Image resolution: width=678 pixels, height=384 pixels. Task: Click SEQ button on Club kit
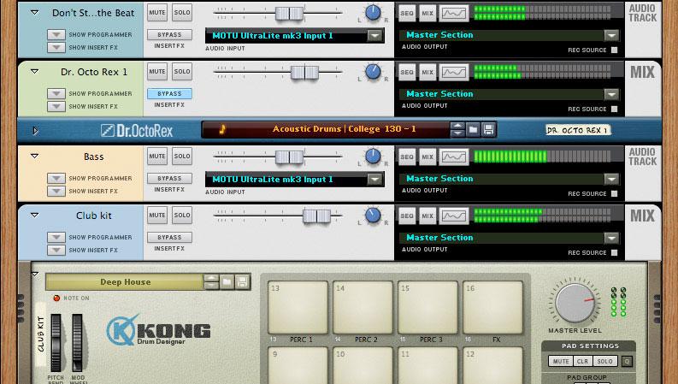(406, 216)
